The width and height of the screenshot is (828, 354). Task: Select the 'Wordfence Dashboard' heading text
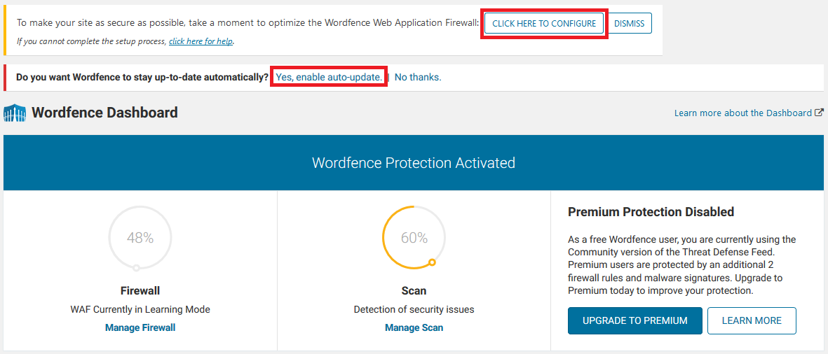pyautogui.click(x=104, y=112)
